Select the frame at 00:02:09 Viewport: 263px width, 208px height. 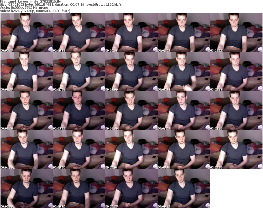131,72
